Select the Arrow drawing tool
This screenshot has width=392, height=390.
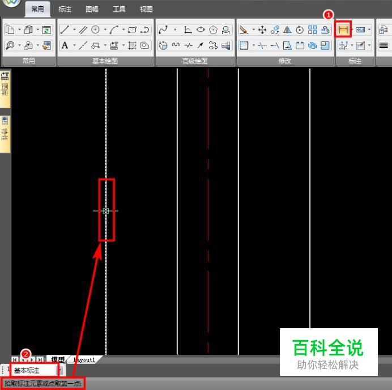tap(201, 45)
